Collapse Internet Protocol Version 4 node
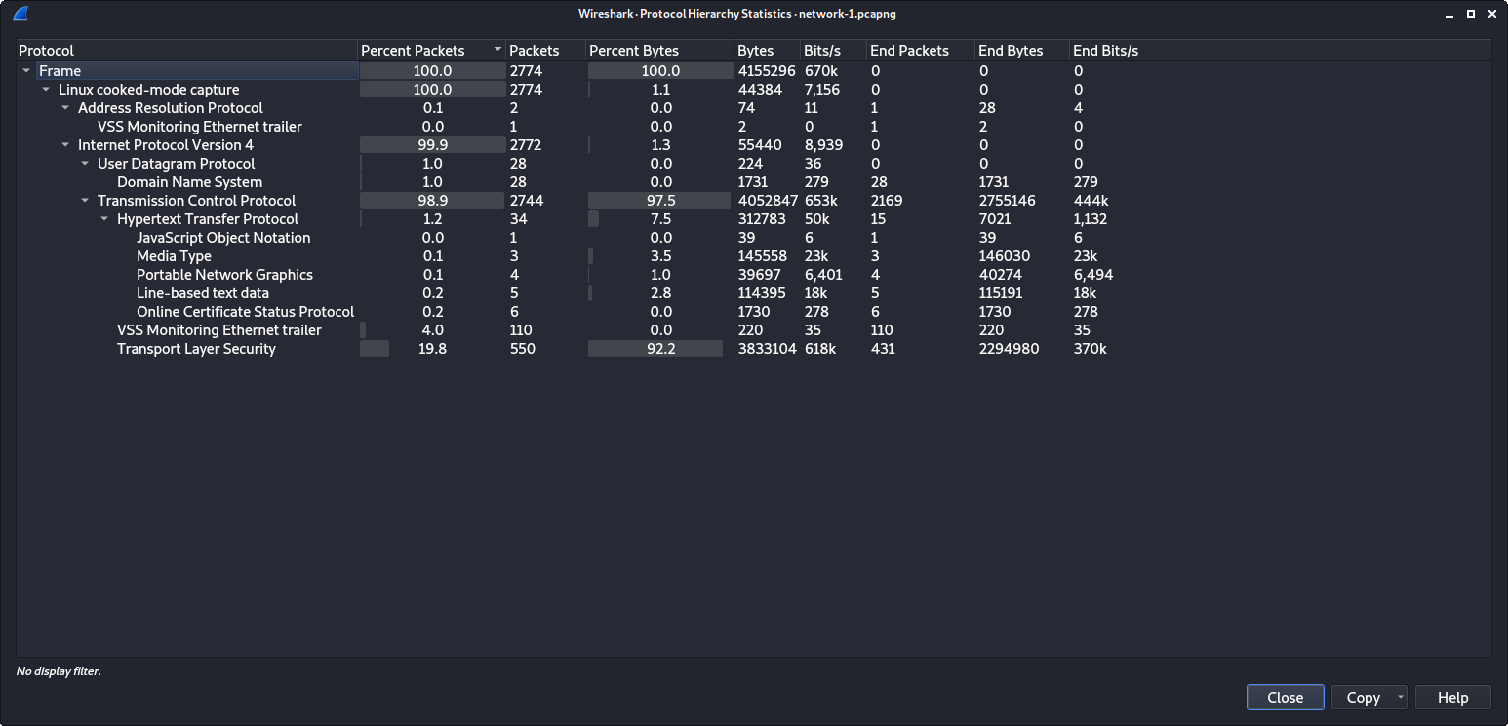 (65, 145)
